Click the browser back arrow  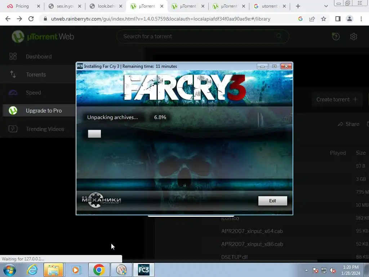pos(8,19)
